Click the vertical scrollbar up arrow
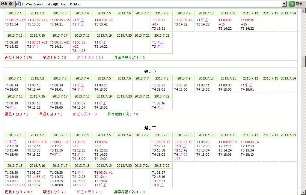The height and width of the screenshot is (195, 306). tap(304, 11)
